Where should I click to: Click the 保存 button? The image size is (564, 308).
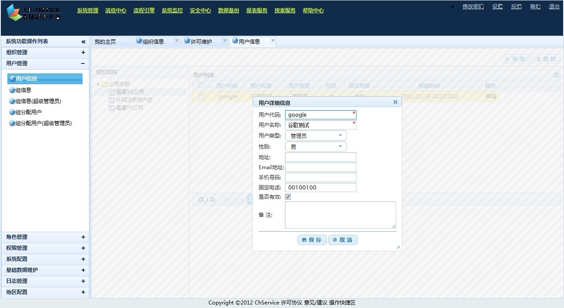tap(312, 240)
